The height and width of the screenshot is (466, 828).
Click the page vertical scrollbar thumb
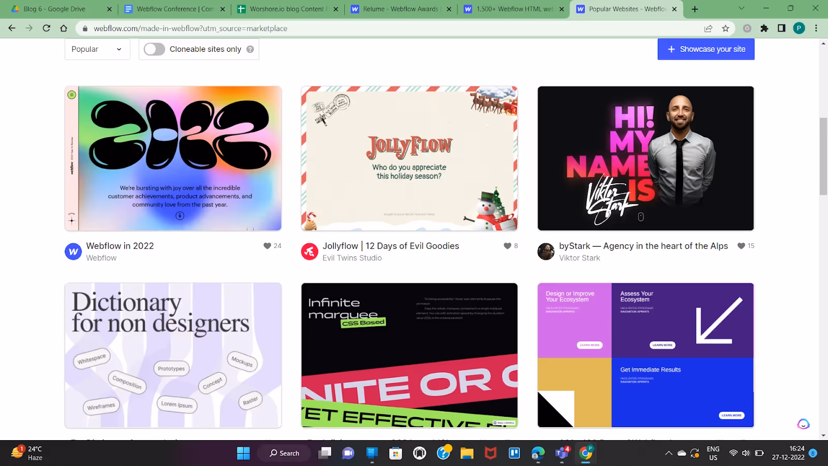coord(823,156)
